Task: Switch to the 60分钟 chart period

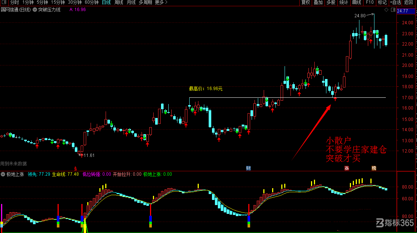Action: 92,3
